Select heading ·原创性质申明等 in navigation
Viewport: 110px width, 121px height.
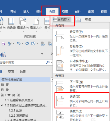pos(25,80)
